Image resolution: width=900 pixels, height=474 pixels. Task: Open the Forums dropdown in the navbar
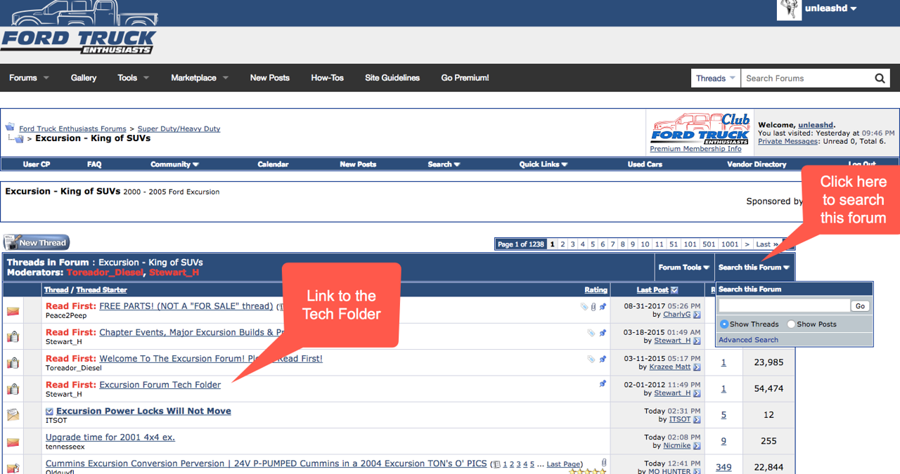coord(29,78)
